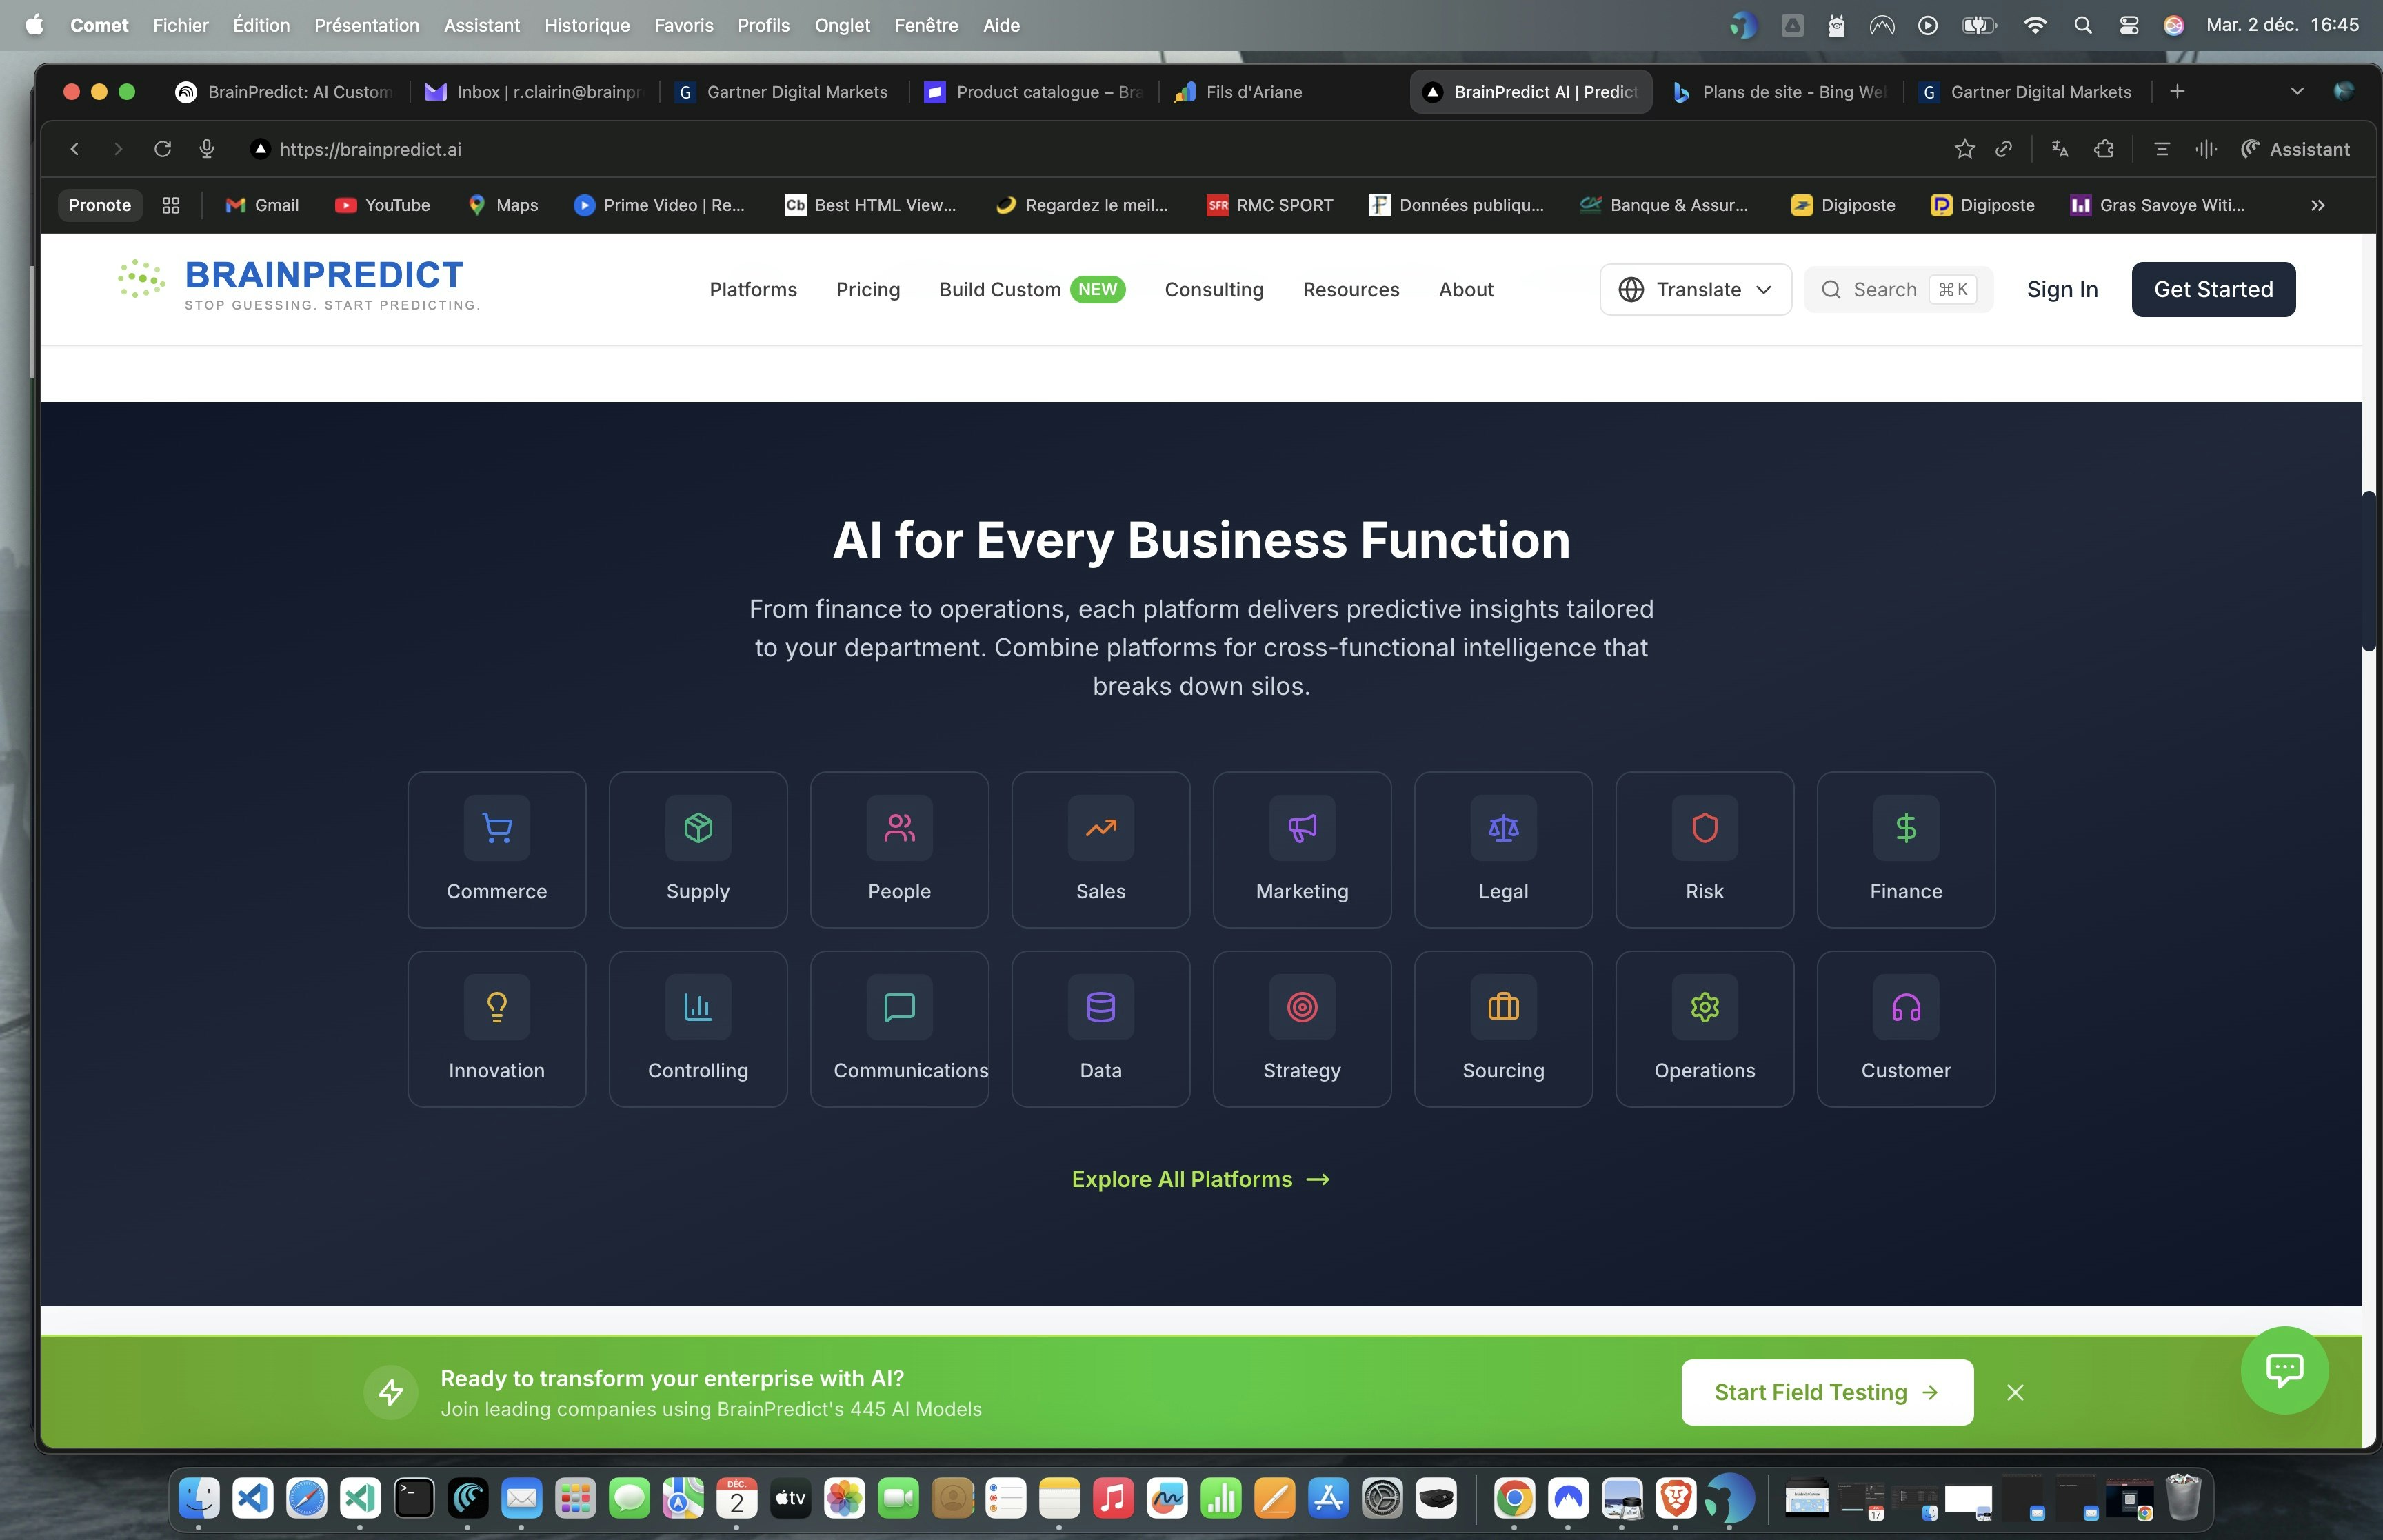
Task: Dismiss the Start Field Testing banner
Action: [2014, 1391]
